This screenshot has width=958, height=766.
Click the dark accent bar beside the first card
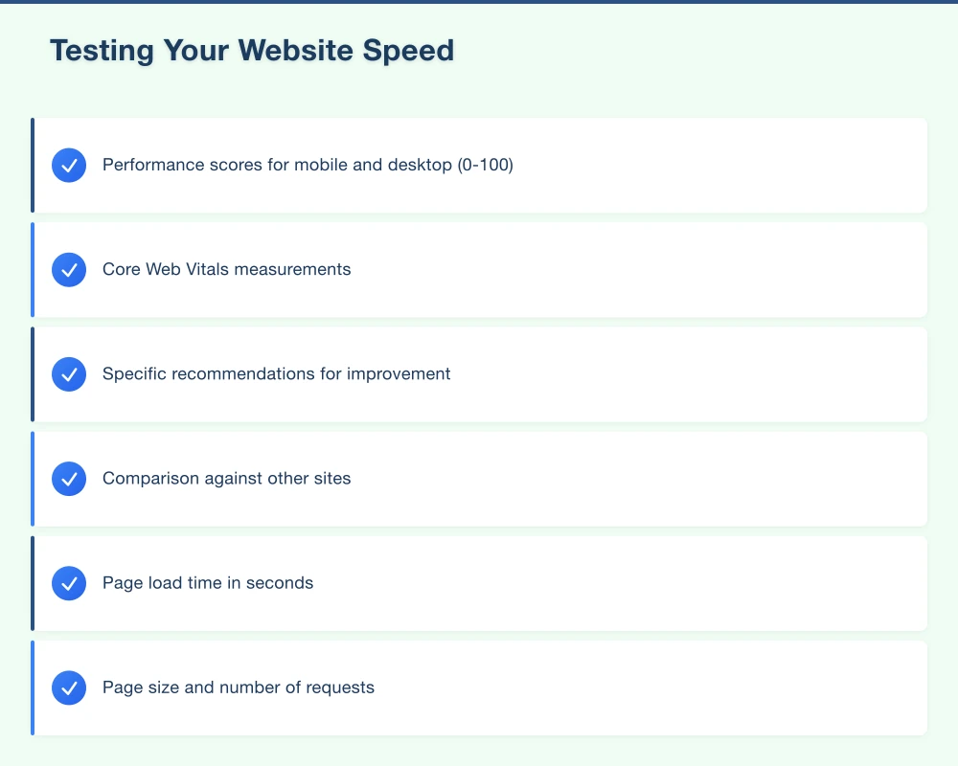click(34, 165)
